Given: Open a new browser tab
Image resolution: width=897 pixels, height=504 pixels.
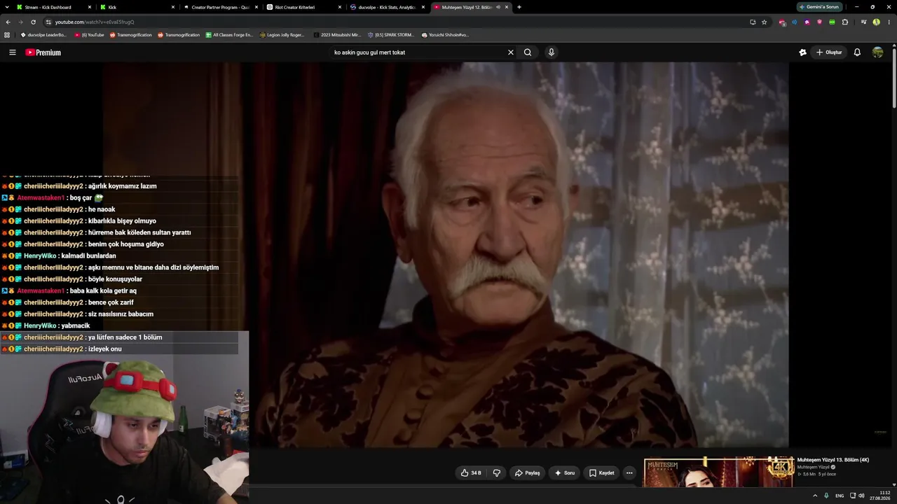Looking at the screenshot, I should pos(519,7).
